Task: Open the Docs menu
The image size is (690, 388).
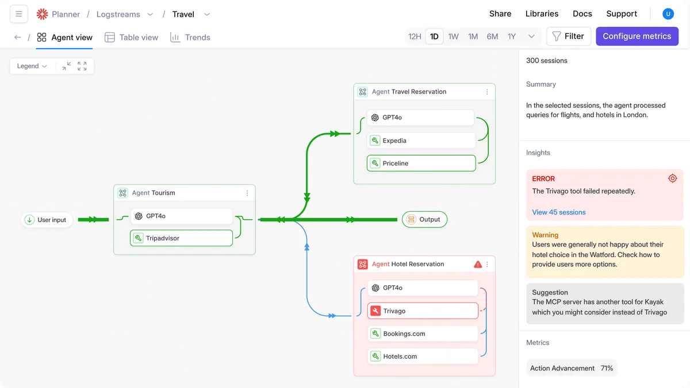Action: click(x=582, y=13)
